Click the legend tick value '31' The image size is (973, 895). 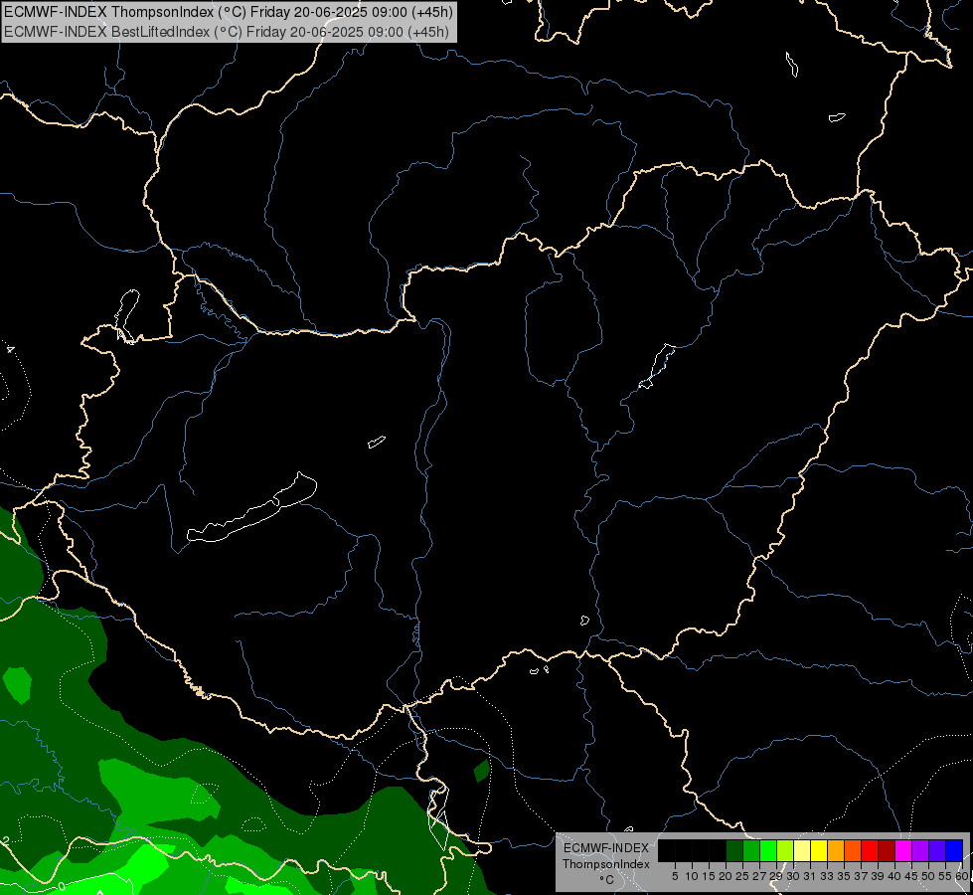click(x=810, y=876)
